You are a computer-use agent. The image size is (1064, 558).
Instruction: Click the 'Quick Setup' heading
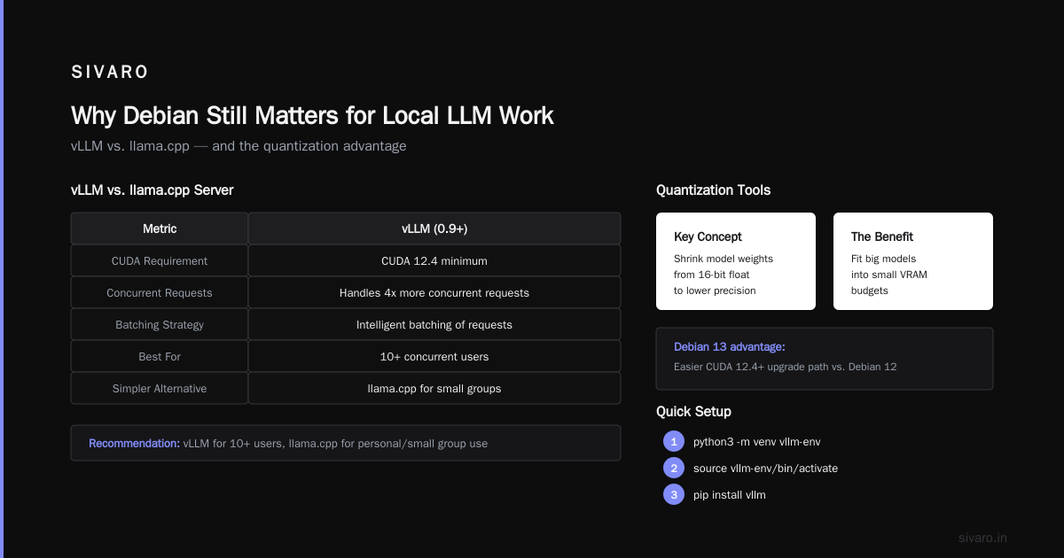(693, 412)
